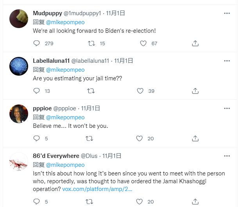
Task: View Mudpuppy's profile picture
Action: pos(18,18)
